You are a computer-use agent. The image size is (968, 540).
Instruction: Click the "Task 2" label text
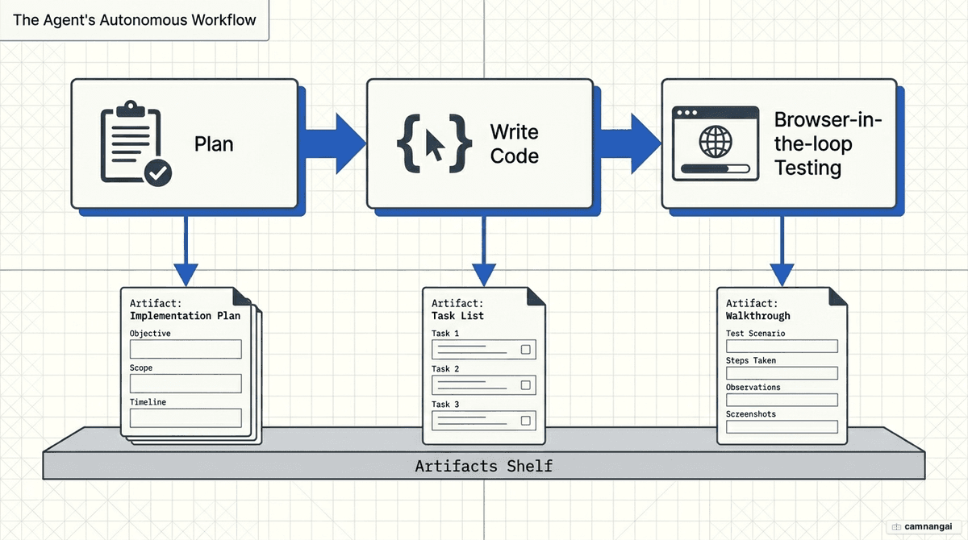tap(445, 368)
